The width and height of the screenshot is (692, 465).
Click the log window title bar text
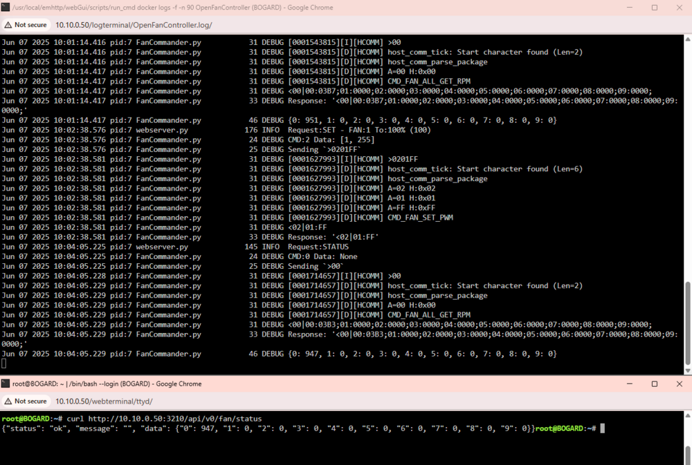click(x=172, y=8)
